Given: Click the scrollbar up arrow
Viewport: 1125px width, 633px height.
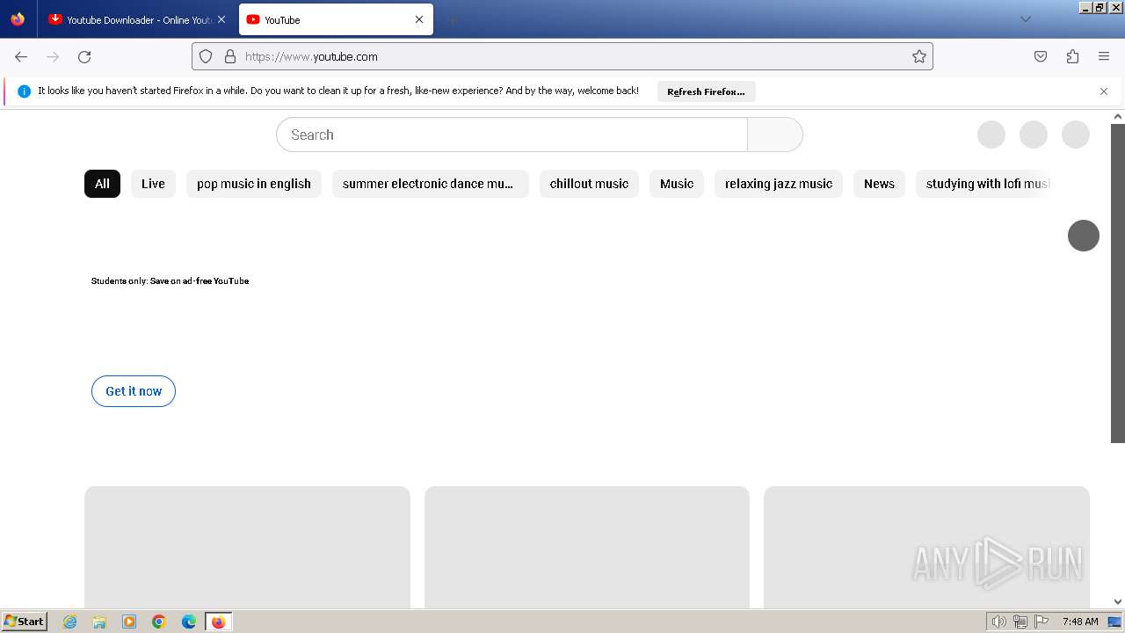Looking at the screenshot, I should 1118,116.
